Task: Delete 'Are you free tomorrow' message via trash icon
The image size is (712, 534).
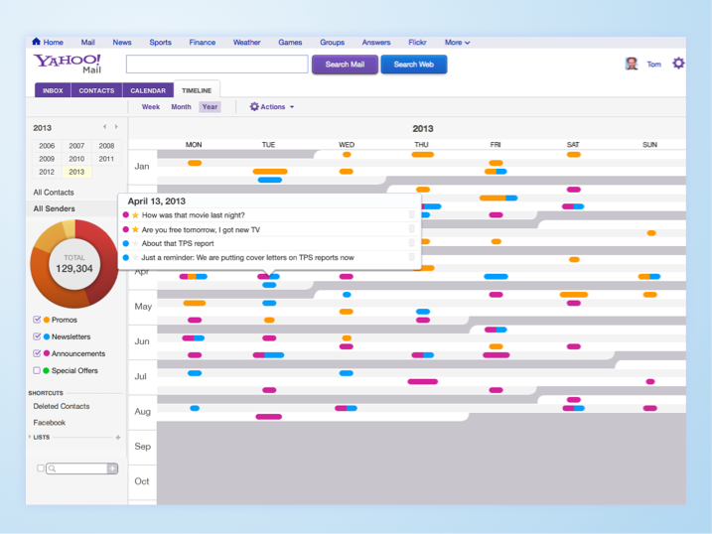Action: point(412,229)
